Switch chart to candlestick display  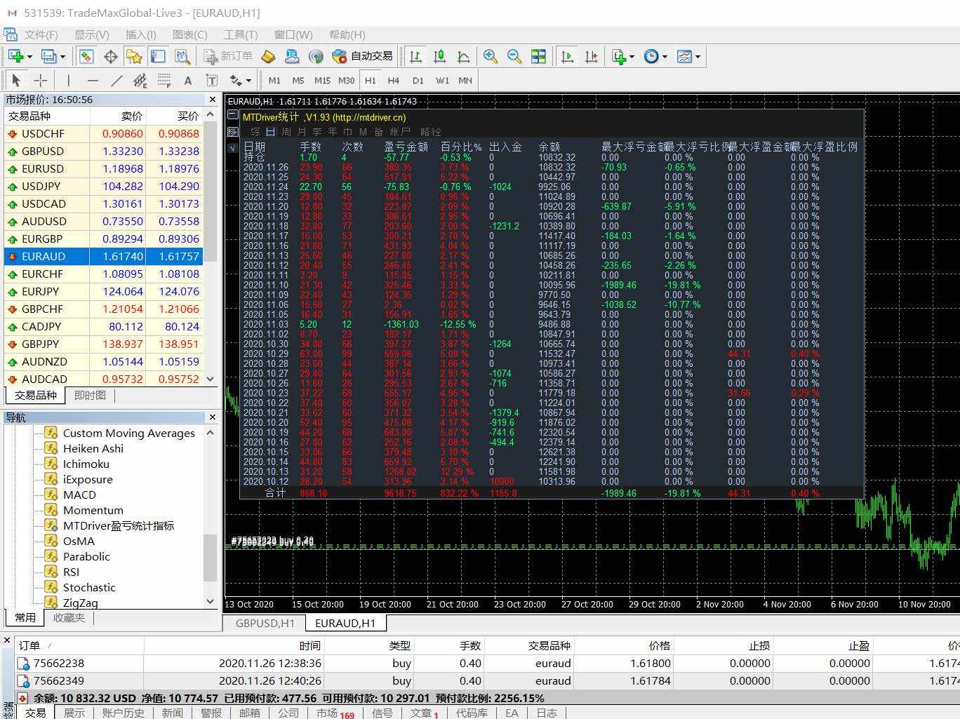point(440,56)
